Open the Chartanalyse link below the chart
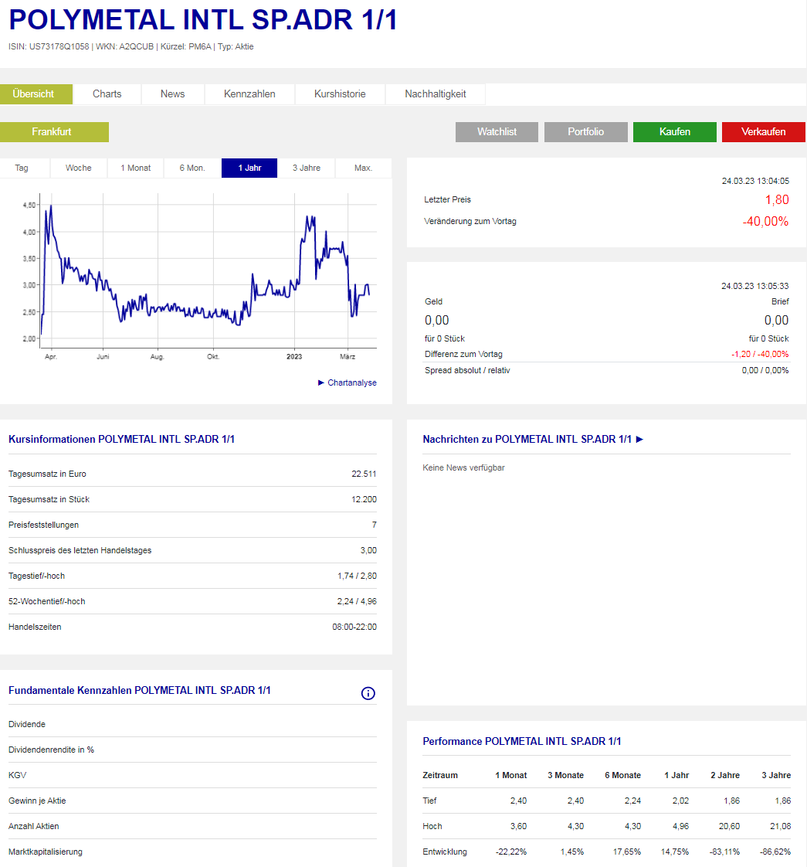807x867 pixels. (347, 382)
